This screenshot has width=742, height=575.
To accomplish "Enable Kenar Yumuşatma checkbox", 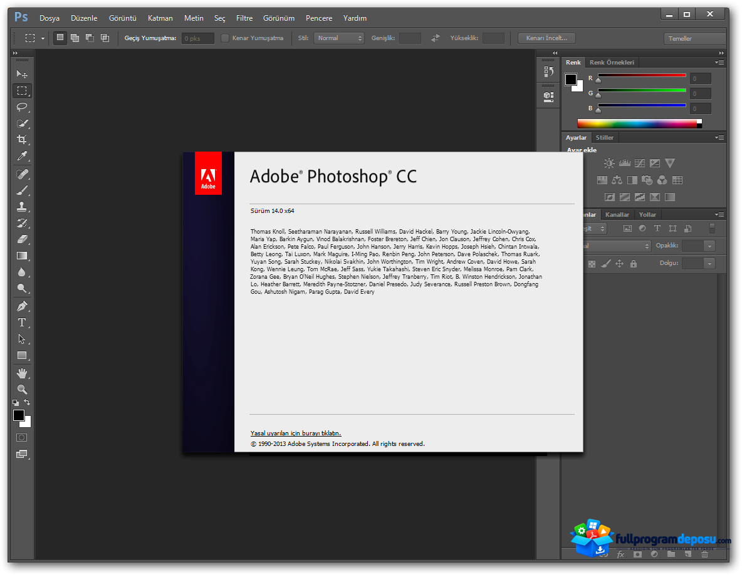I will coord(225,38).
